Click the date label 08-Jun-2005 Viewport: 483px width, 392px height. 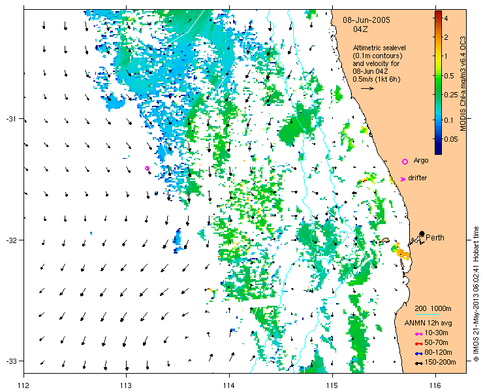(x=367, y=20)
